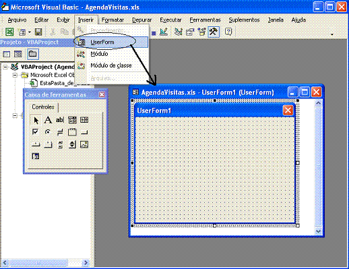Screen dimensions: 349x269
Task: Toggle Design Mode with the ruler icon
Action: (164, 32)
